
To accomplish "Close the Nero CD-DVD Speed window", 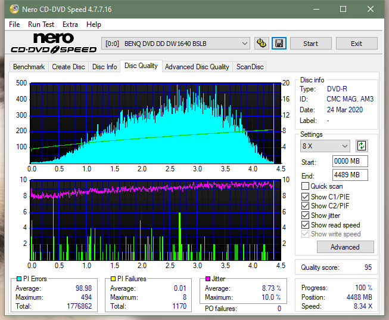I will 371,9.
